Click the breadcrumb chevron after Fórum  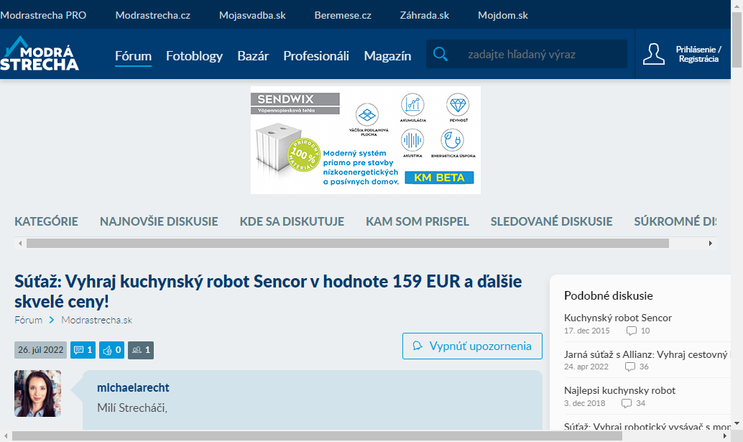(x=52, y=321)
